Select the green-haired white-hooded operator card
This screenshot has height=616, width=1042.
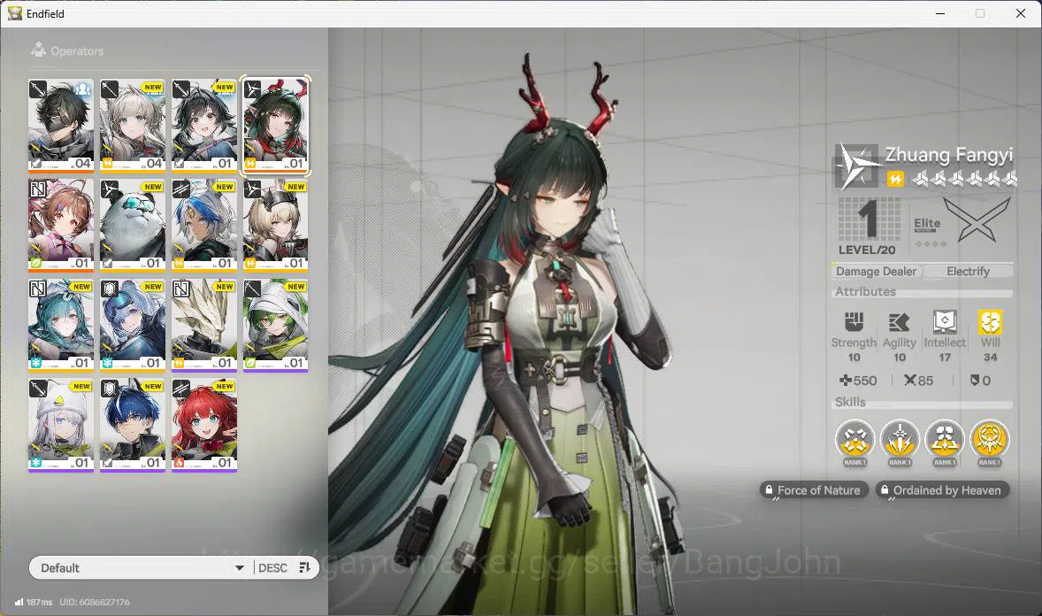[x=276, y=325]
